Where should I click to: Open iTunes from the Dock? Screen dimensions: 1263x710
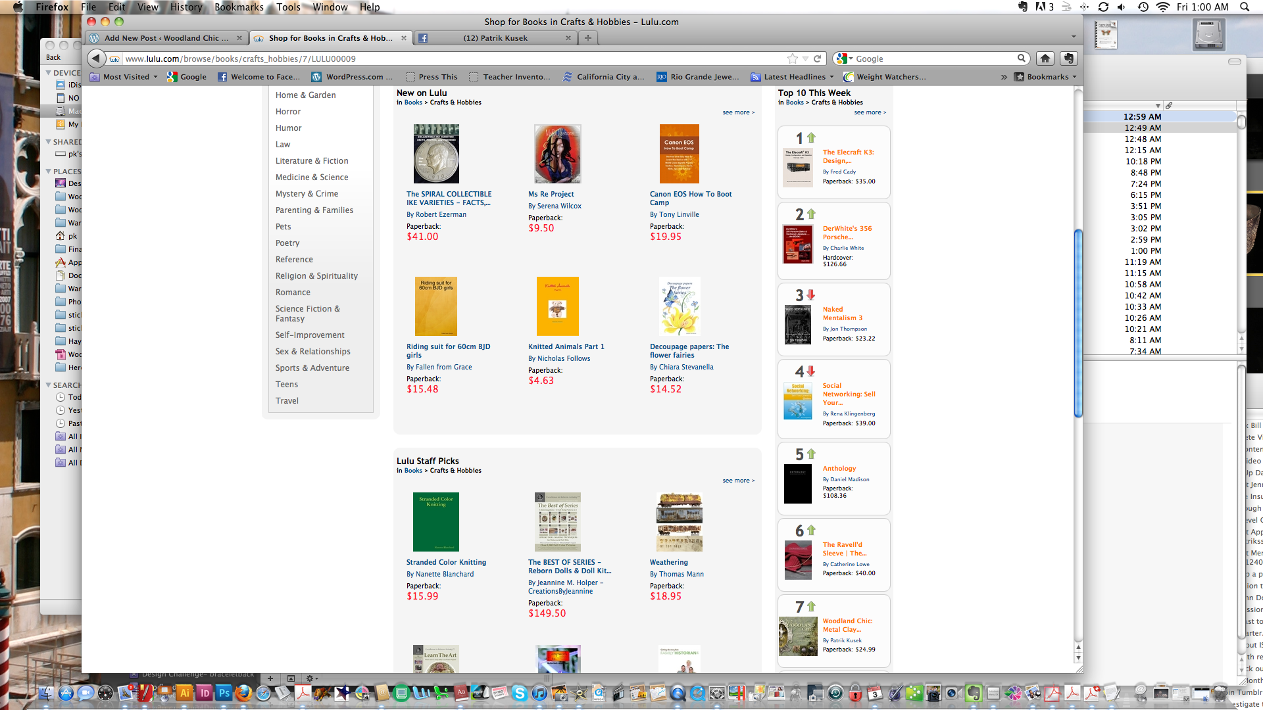539,693
